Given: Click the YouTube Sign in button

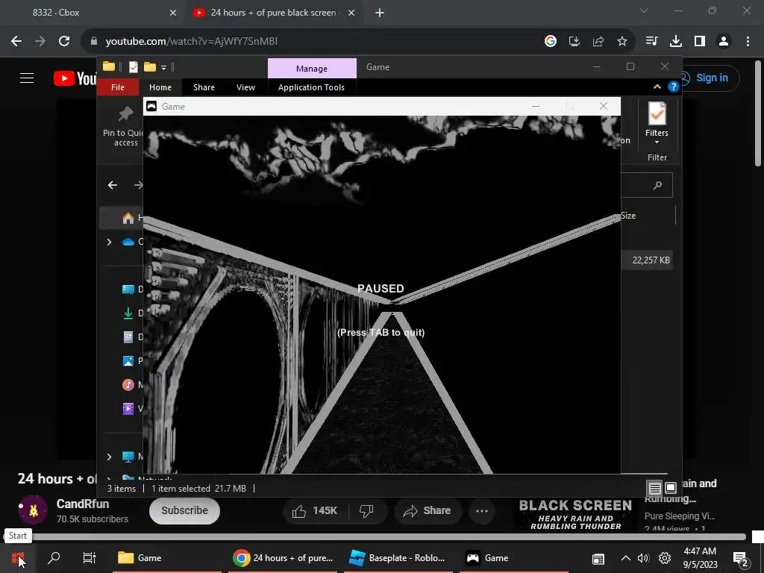Looking at the screenshot, I should click(x=709, y=78).
